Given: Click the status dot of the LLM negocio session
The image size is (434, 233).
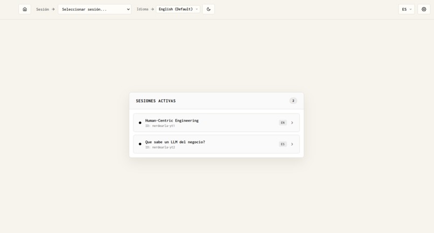Looking at the screenshot, I should 140,144.
